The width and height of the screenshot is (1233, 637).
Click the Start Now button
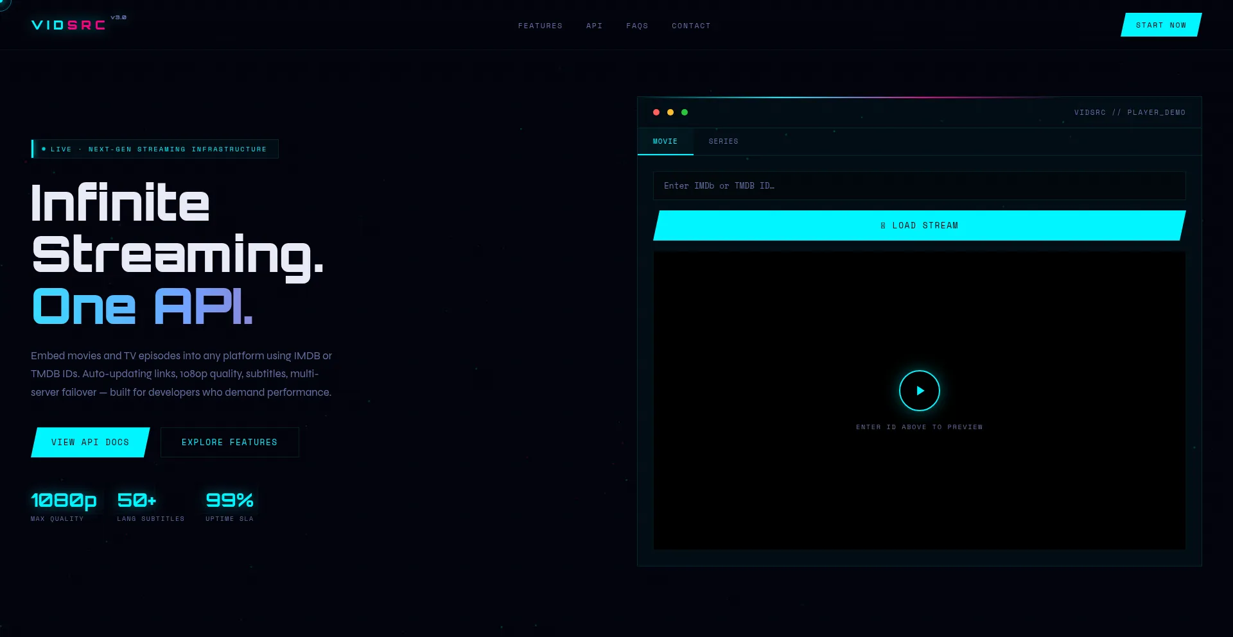pos(1161,25)
